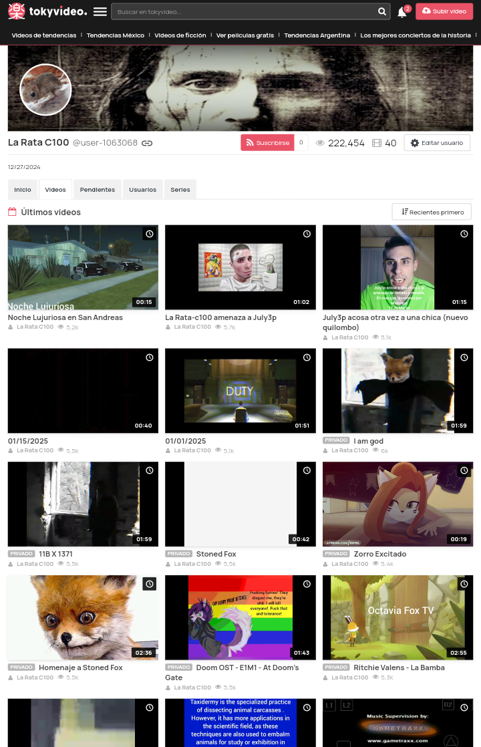Click the Subir video upload button

click(x=444, y=11)
